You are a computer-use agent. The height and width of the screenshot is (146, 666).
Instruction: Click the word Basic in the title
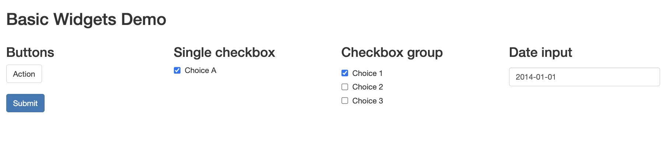[27, 19]
